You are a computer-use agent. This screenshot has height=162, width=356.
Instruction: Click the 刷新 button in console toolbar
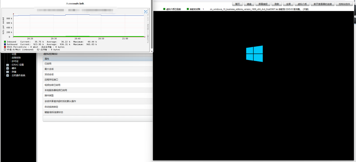point(277,4)
